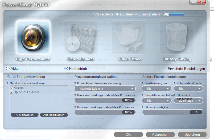This screenshot has height=140, width=214.
Task: Toggle the Optisches Laufwerk checkbox
Action: 12,92
